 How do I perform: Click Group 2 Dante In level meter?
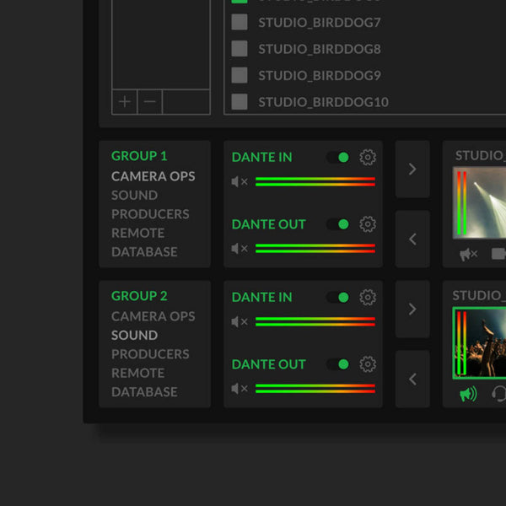point(315,322)
